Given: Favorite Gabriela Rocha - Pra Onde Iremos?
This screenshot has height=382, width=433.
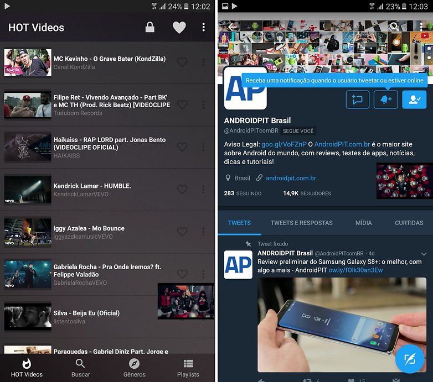Looking at the screenshot, I should point(182,274).
